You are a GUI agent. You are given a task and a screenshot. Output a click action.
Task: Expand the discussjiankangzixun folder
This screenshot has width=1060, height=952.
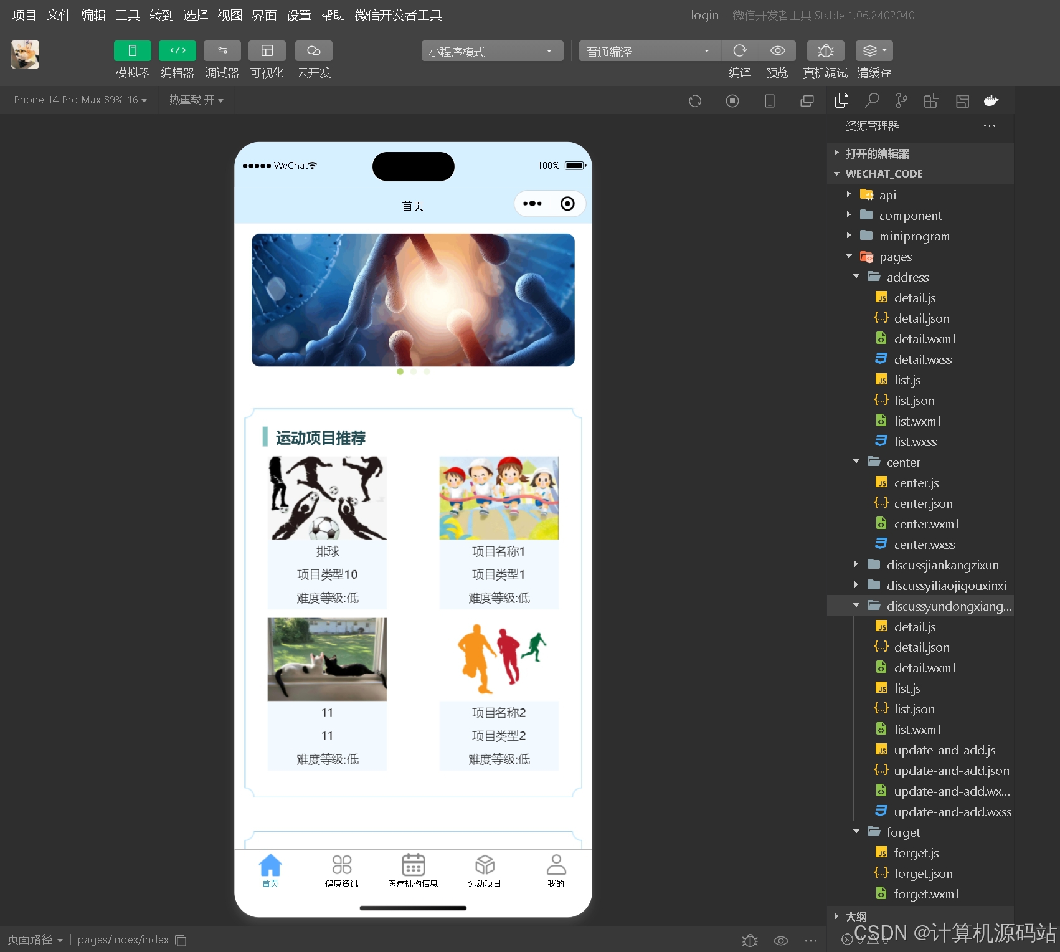(920, 565)
